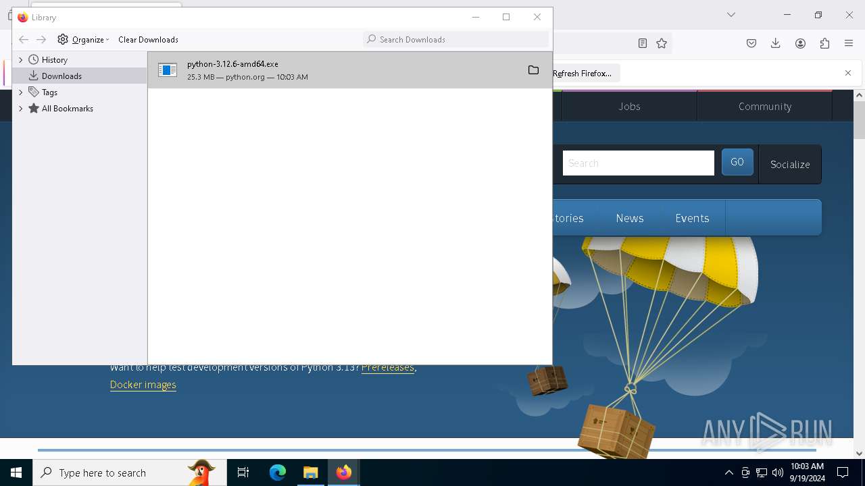Click taskbar Type here to search box

(x=130, y=473)
